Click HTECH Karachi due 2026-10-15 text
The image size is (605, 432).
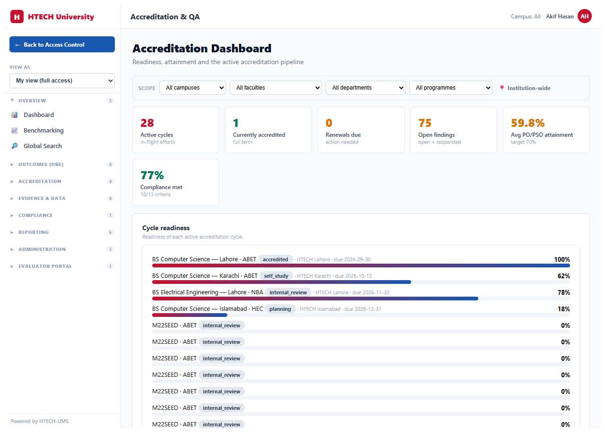tap(334, 276)
